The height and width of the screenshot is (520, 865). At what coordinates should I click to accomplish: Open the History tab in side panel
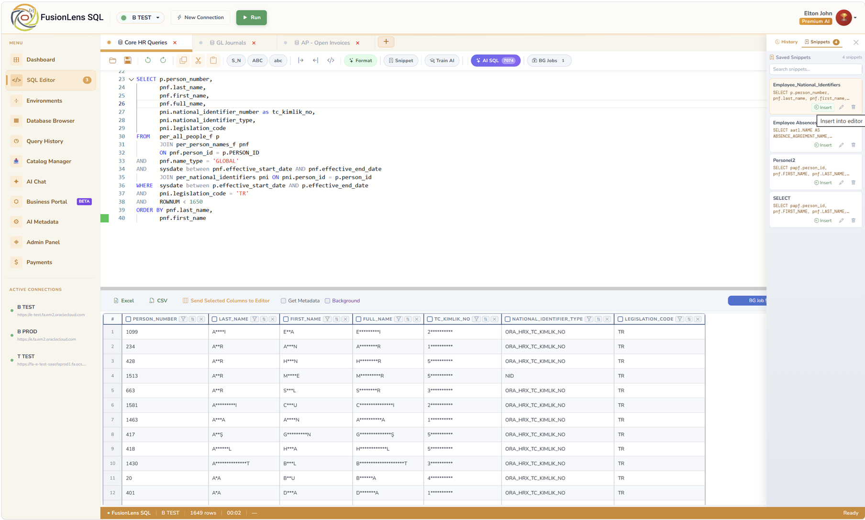click(x=786, y=42)
